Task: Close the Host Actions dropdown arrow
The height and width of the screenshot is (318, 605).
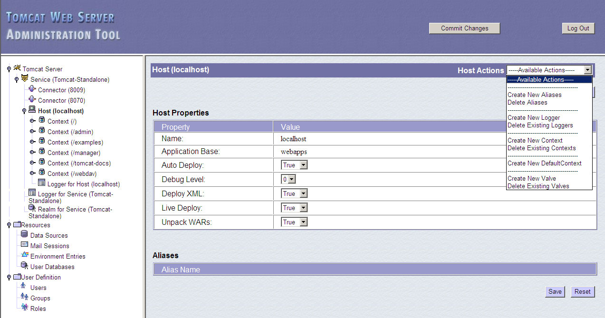Action: point(588,70)
